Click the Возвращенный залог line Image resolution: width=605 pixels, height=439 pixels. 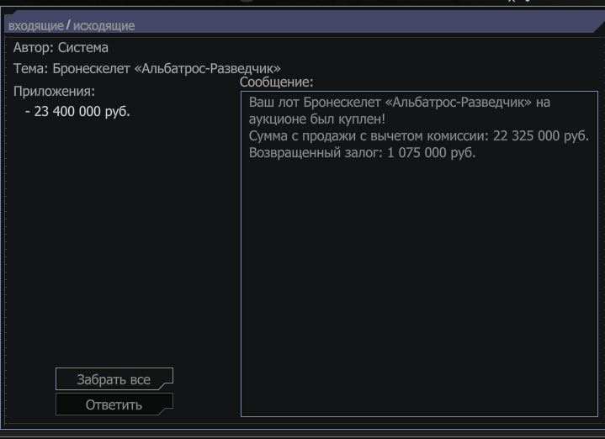pos(362,153)
